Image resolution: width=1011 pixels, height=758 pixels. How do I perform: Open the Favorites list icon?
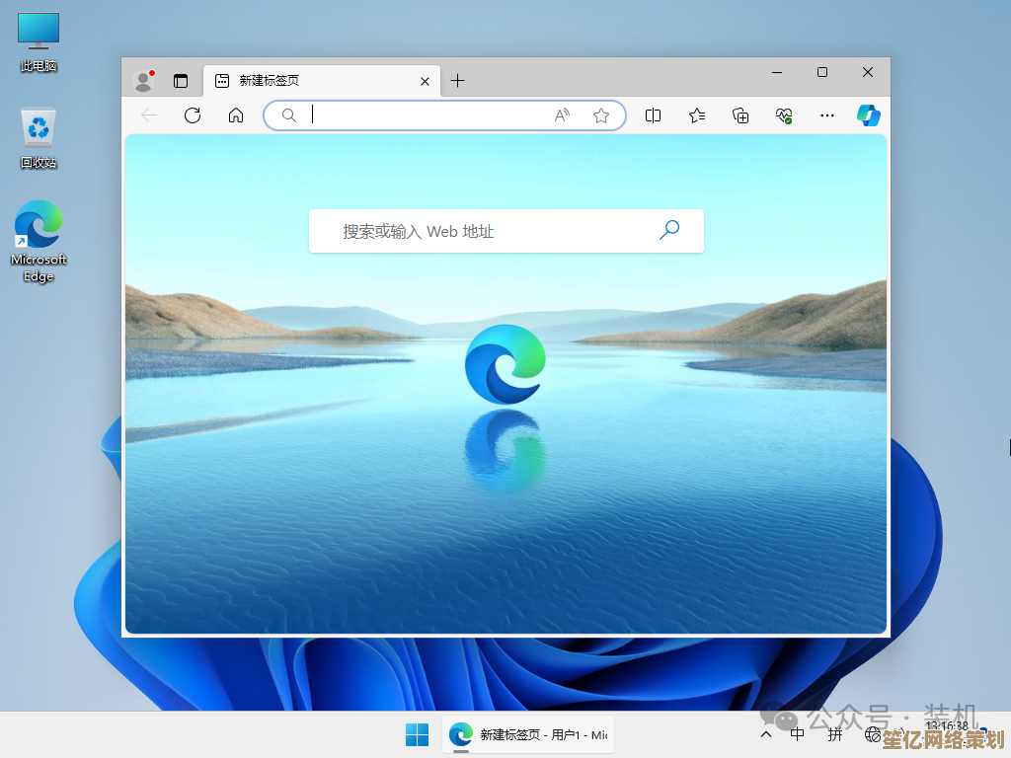pyautogui.click(x=697, y=115)
